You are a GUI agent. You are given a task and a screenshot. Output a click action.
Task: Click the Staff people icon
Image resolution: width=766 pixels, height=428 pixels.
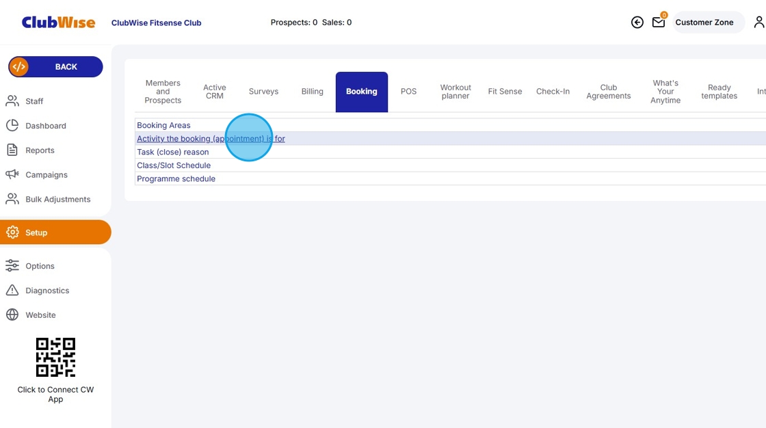(12, 101)
